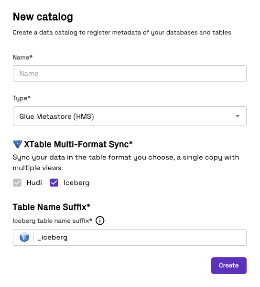Click the disabled Hudi checkbox

[x=17, y=183]
